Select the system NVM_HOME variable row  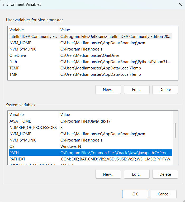(91, 134)
